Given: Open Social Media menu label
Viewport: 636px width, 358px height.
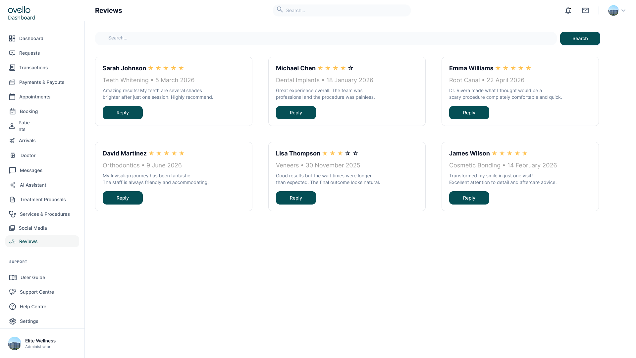Looking at the screenshot, I should pyautogui.click(x=33, y=228).
